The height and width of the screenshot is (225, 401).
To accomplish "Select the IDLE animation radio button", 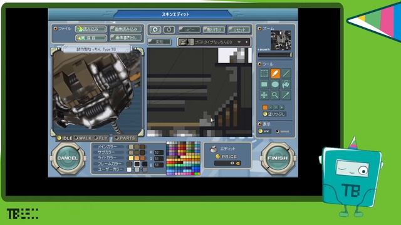I will (59, 138).
